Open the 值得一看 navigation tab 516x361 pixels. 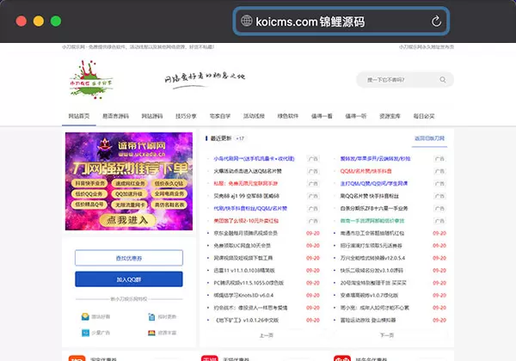pyautogui.click(x=322, y=116)
